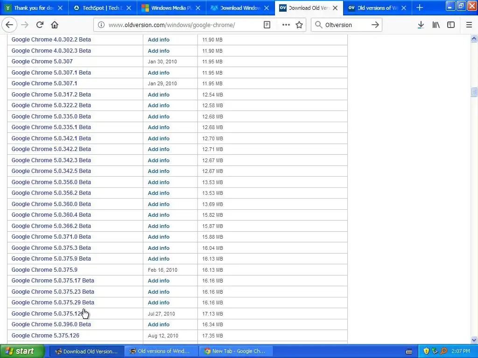Go back to the previous page
The width and height of the screenshot is (478, 358).
tap(9, 25)
